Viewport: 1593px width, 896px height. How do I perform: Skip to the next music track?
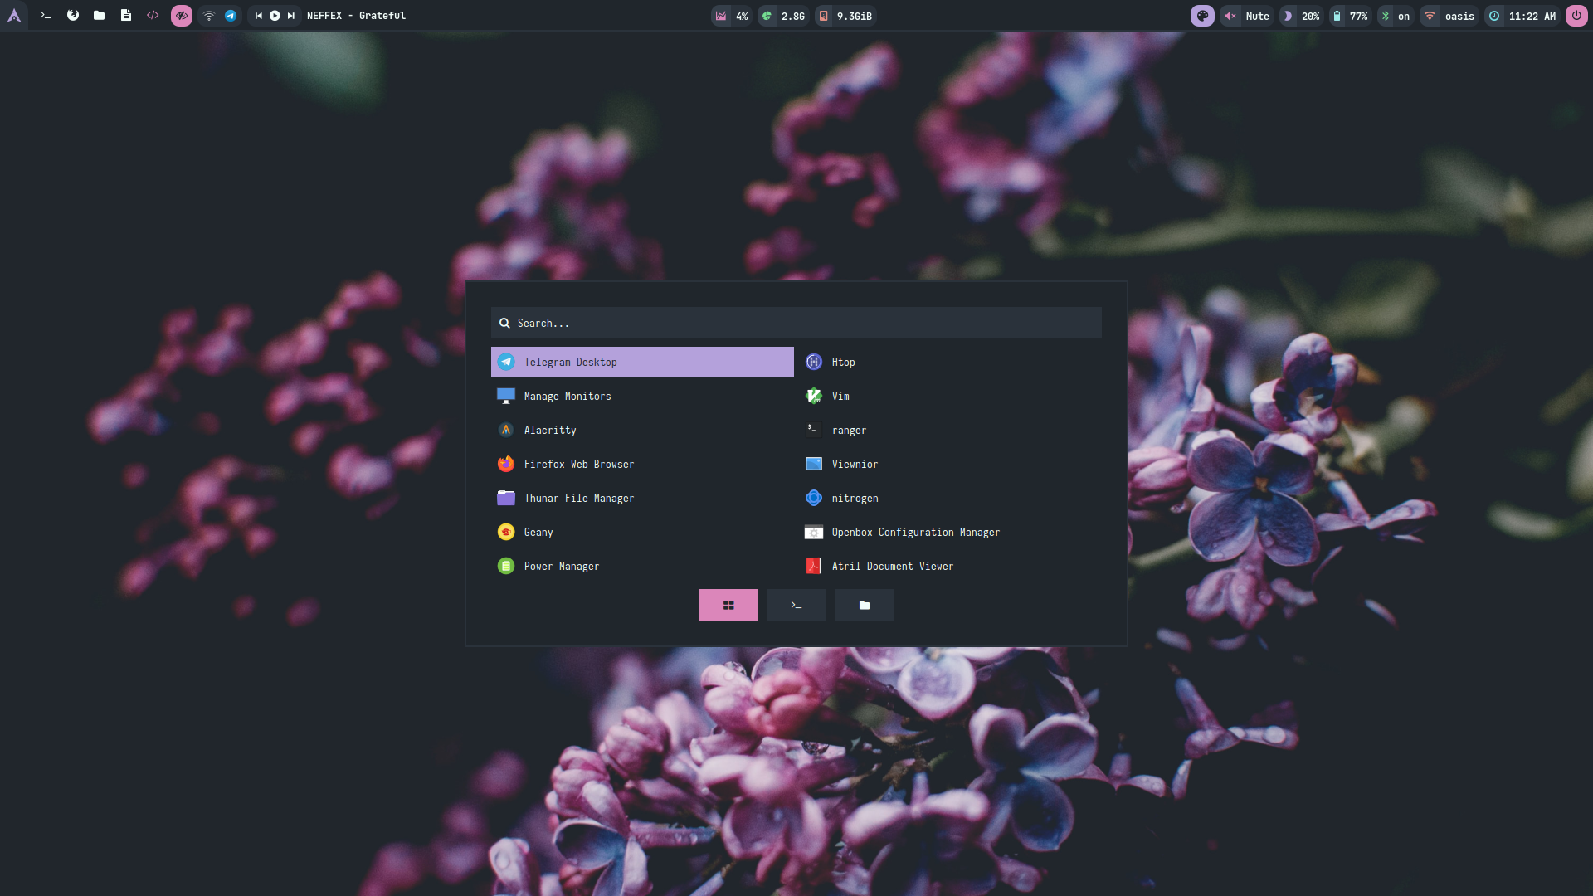291,16
